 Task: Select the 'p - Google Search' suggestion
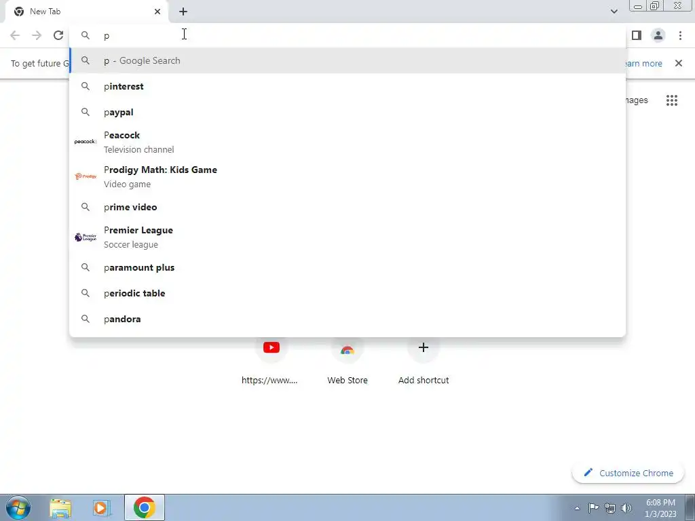(347, 60)
